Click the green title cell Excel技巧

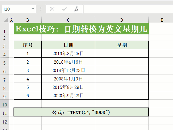pyautogui.click(x=81, y=29)
